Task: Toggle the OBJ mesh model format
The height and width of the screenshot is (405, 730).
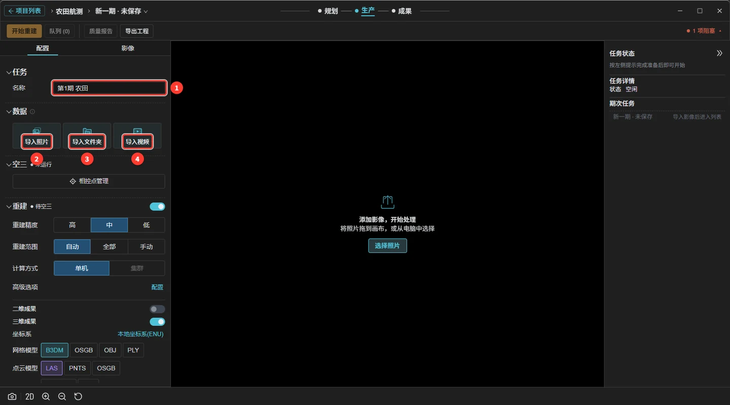Action: (x=110, y=350)
